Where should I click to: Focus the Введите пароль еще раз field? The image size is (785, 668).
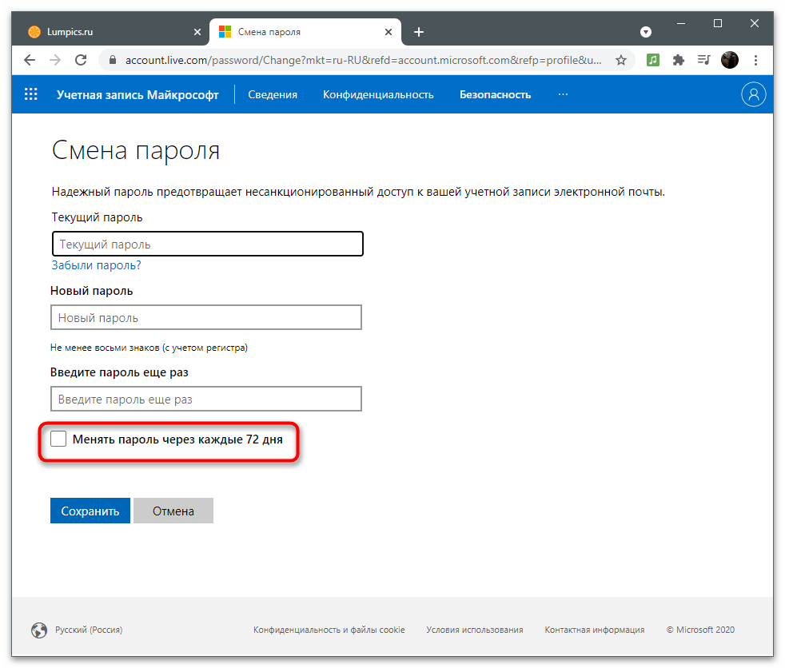(205, 399)
